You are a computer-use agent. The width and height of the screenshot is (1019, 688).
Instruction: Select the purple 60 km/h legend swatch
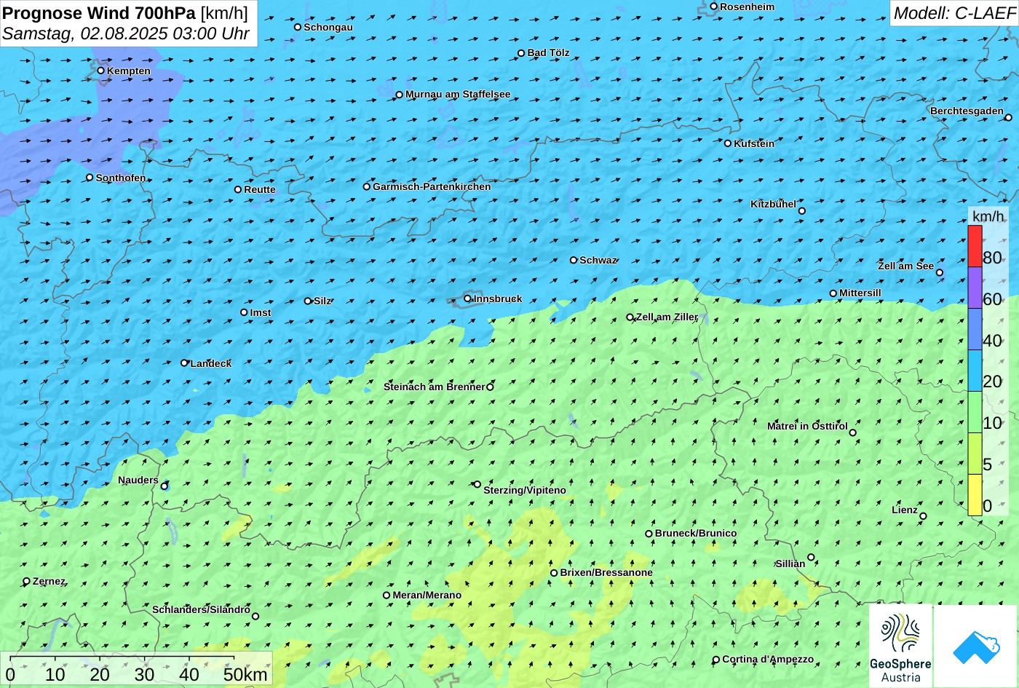click(x=975, y=288)
